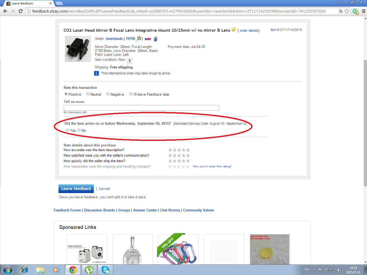Choose I'll leave Feedback later
This screenshot has width=367, height=275.
pyautogui.click(x=131, y=94)
